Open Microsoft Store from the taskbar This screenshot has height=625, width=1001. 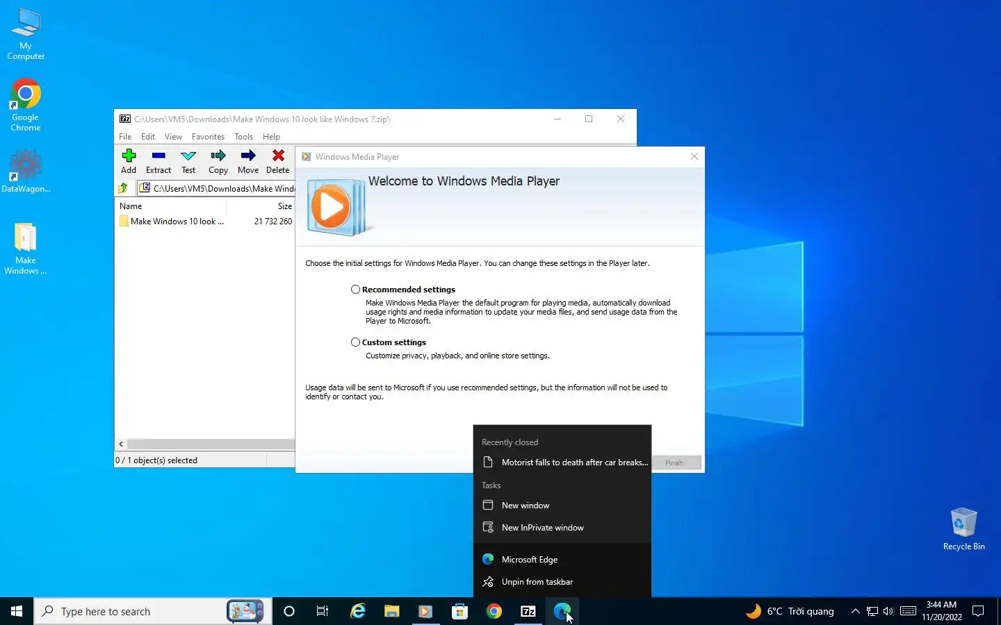point(459,611)
